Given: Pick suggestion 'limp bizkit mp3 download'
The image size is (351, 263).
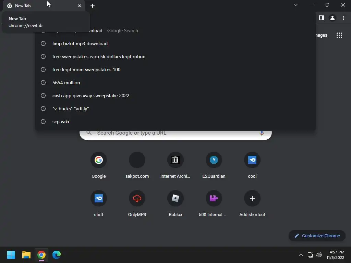Looking at the screenshot, I should pos(175,43).
